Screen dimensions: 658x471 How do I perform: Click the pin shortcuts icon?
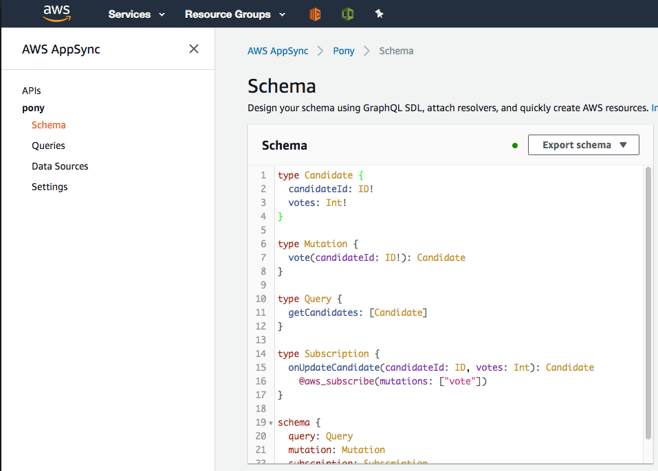[379, 14]
